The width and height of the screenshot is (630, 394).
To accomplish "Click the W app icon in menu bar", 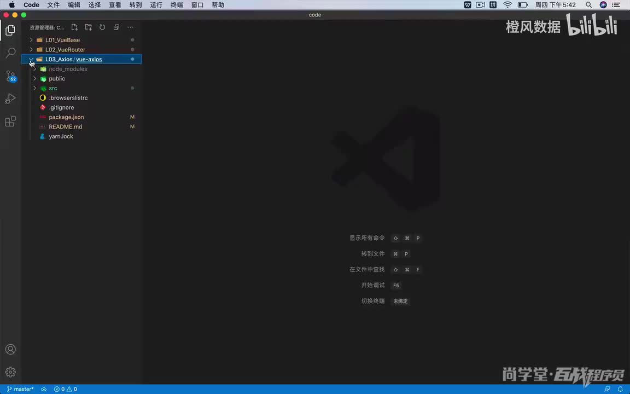I will (x=468, y=5).
